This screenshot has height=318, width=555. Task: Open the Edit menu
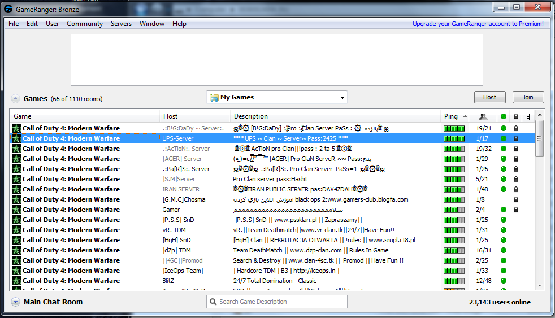click(32, 24)
